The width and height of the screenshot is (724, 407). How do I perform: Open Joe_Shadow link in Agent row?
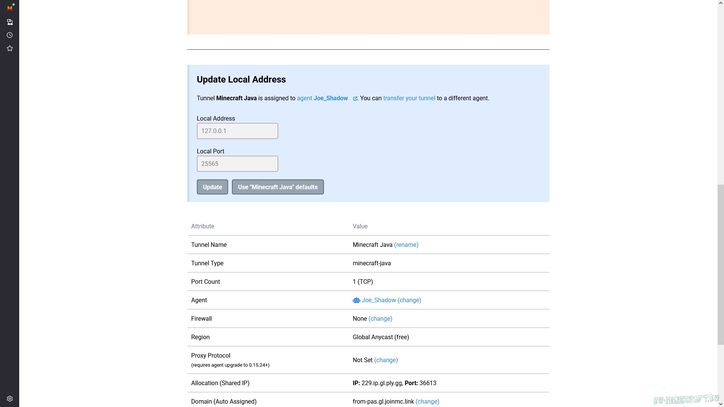pyautogui.click(x=379, y=300)
